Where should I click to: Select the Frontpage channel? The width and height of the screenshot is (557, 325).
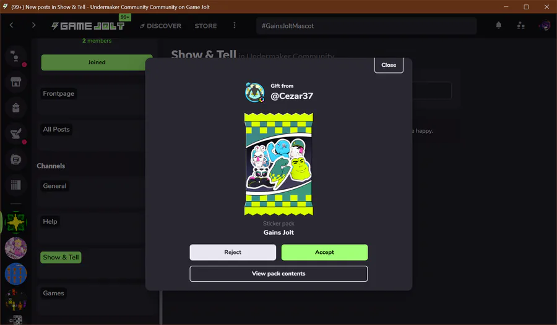pos(59,94)
